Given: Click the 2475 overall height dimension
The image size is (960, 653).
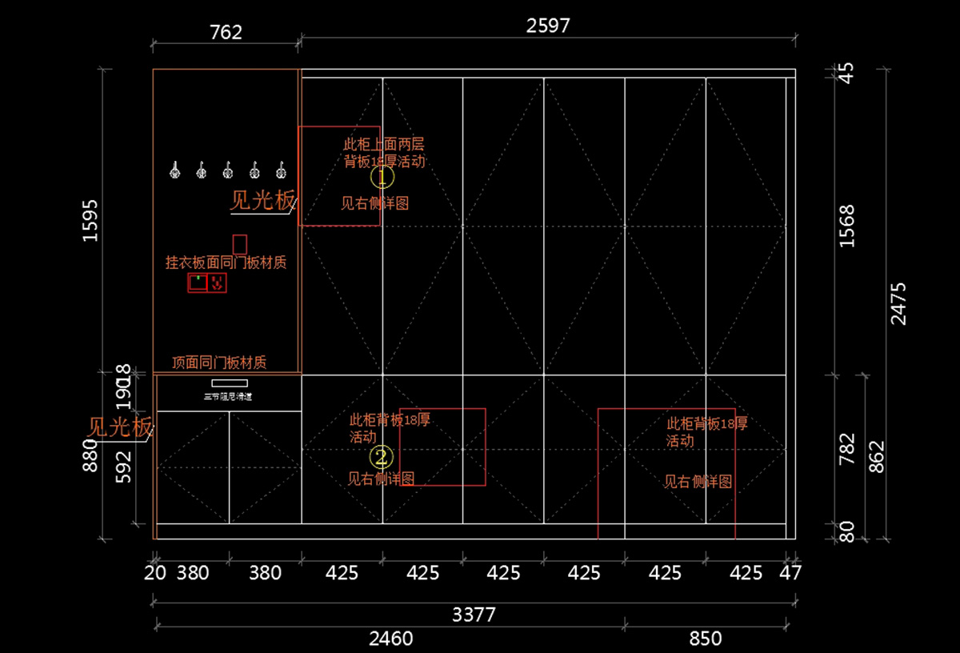Looking at the screenshot, I should [899, 302].
